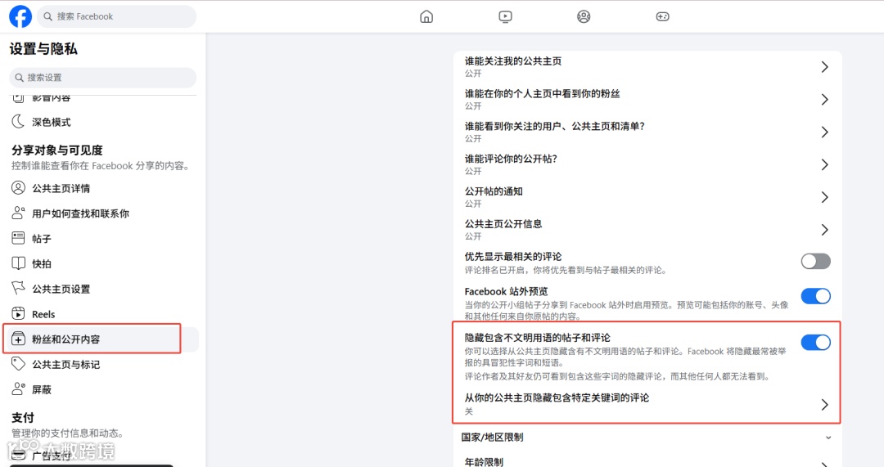Open the Gaming icon in top navigation
Image resolution: width=884 pixels, height=467 pixels.
(662, 16)
